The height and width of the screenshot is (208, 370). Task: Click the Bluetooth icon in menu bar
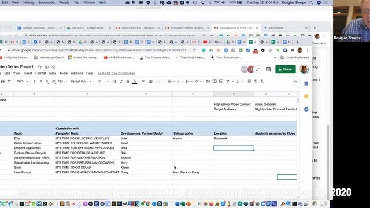point(210,2)
